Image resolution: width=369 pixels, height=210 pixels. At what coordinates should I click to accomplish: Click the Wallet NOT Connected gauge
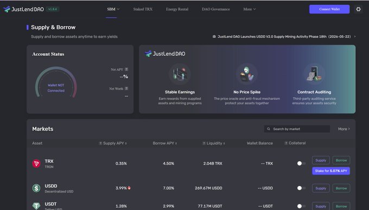tap(56, 82)
